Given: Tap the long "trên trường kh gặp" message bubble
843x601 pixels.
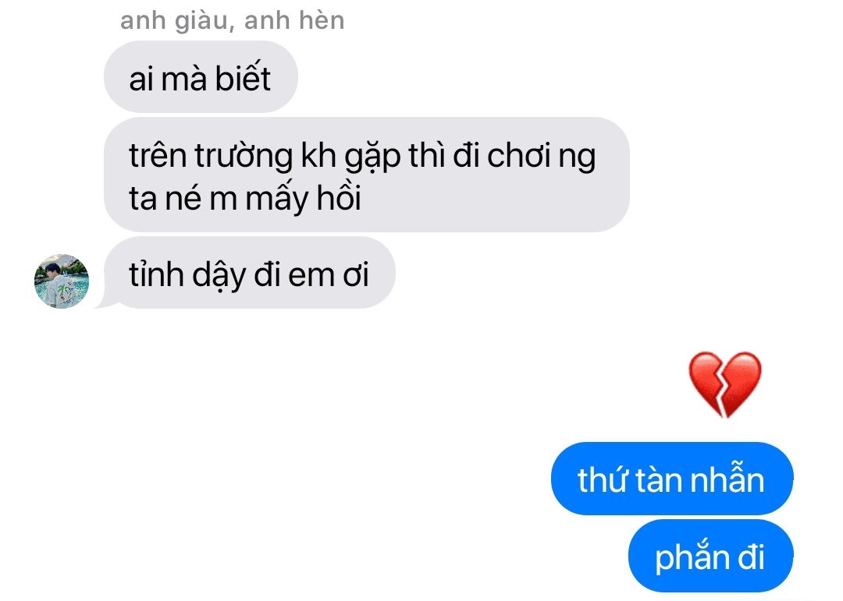Looking at the screenshot, I should (x=366, y=175).
